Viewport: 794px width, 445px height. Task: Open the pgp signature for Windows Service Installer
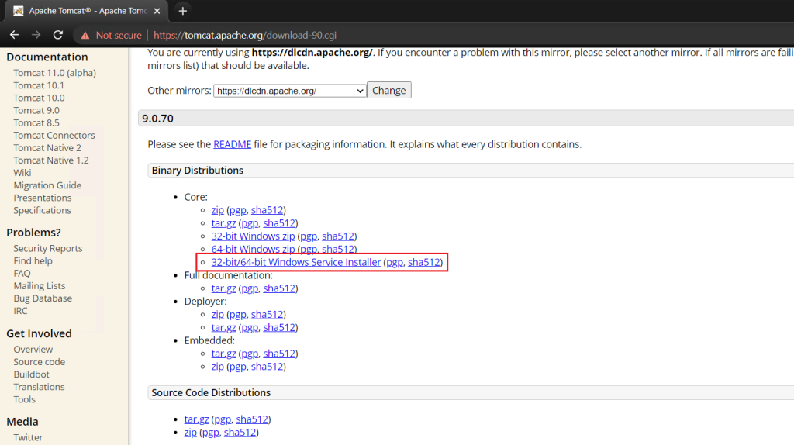point(395,262)
